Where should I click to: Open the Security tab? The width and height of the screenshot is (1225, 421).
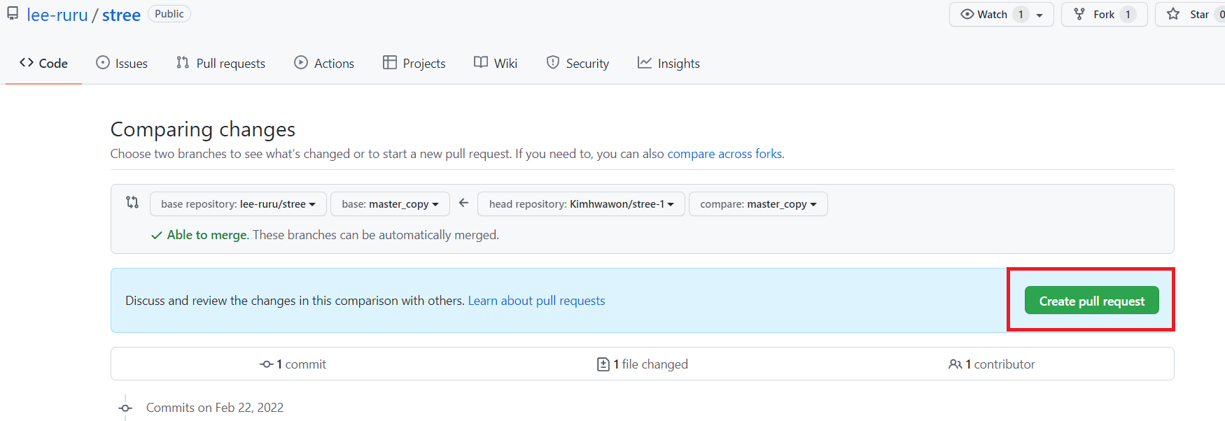click(x=577, y=63)
